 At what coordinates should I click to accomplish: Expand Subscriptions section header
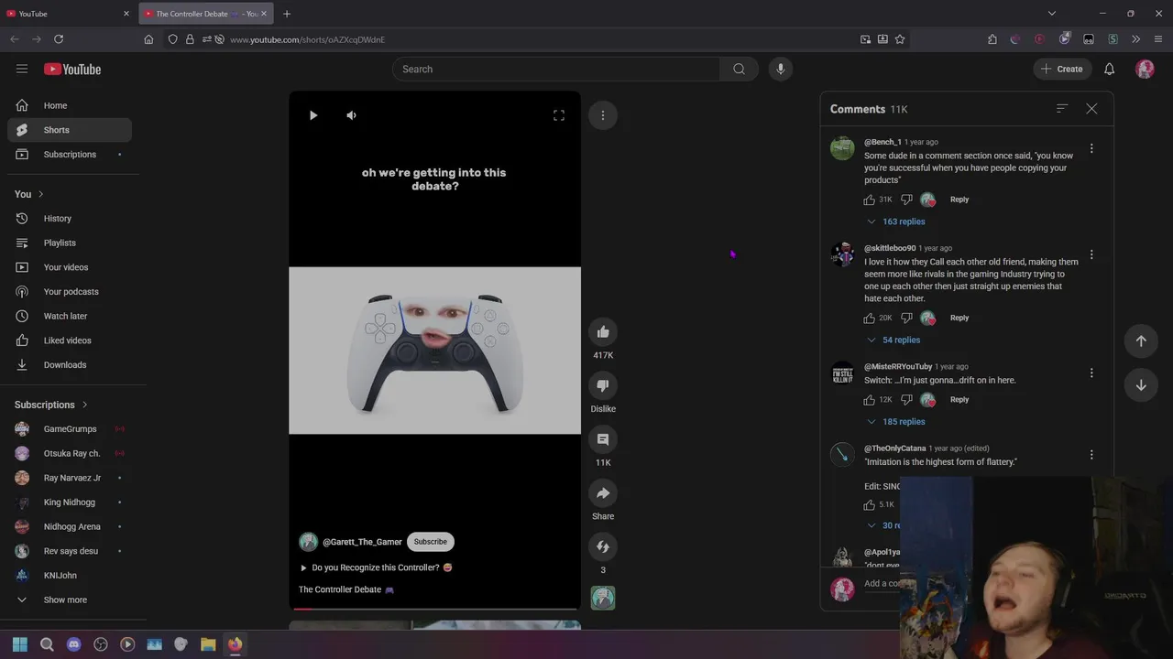coord(51,405)
